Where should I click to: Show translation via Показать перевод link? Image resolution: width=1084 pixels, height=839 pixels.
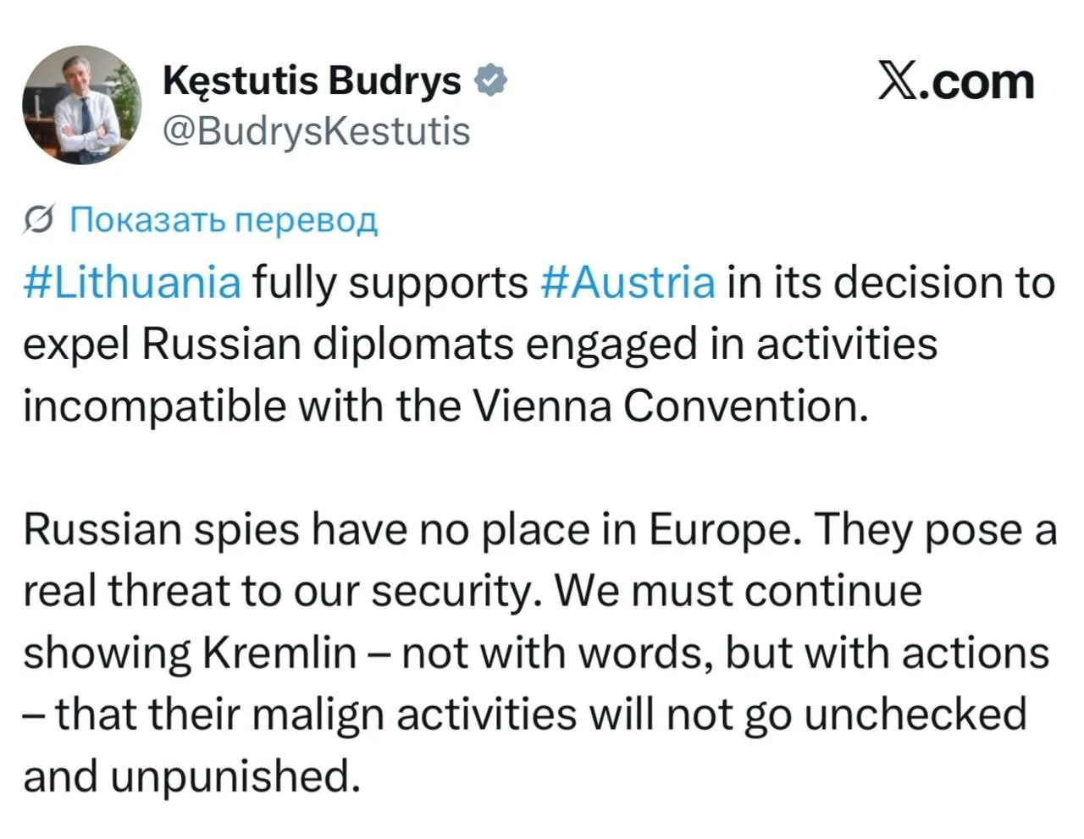(x=223, y=219)
